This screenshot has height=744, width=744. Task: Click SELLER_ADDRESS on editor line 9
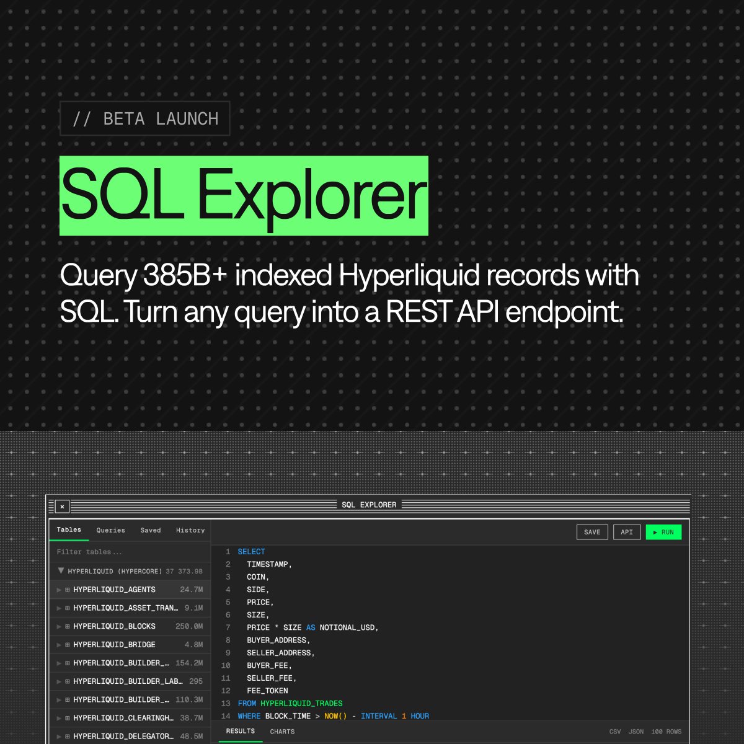tap(279, 653)
